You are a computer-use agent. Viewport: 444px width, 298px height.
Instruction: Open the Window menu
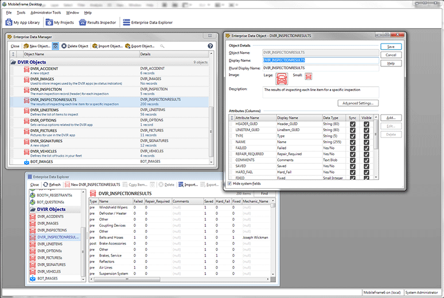(72, 13)
